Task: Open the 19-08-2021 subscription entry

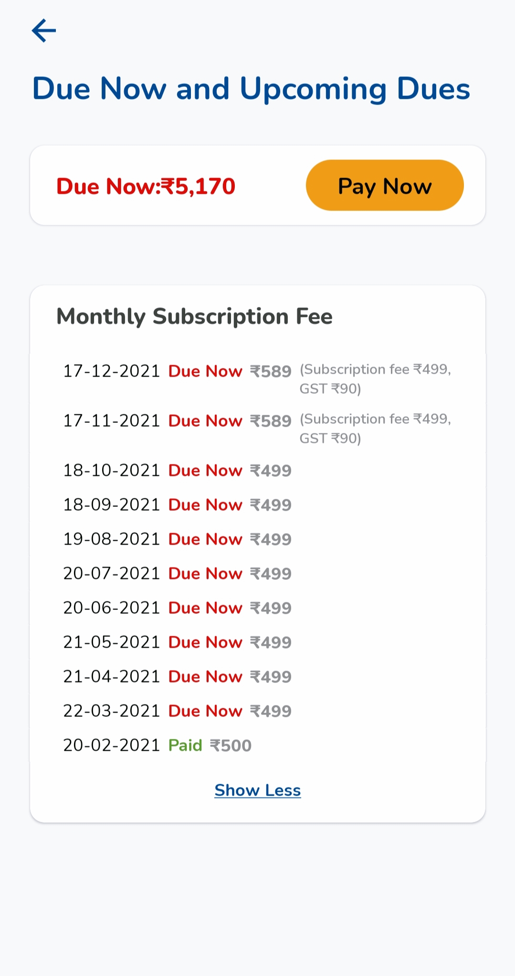Action: tap(177, 539)
